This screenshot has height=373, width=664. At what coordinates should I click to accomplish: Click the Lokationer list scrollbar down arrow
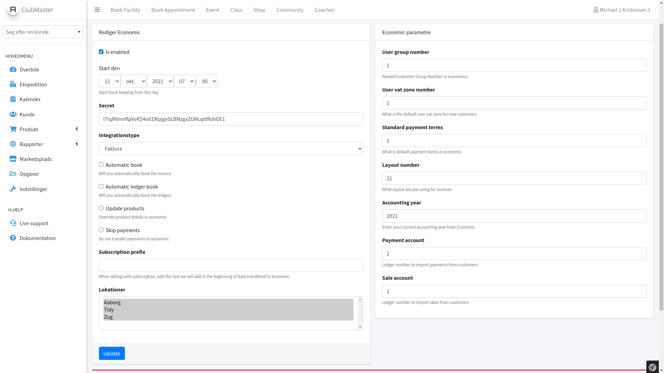point(360,327)
